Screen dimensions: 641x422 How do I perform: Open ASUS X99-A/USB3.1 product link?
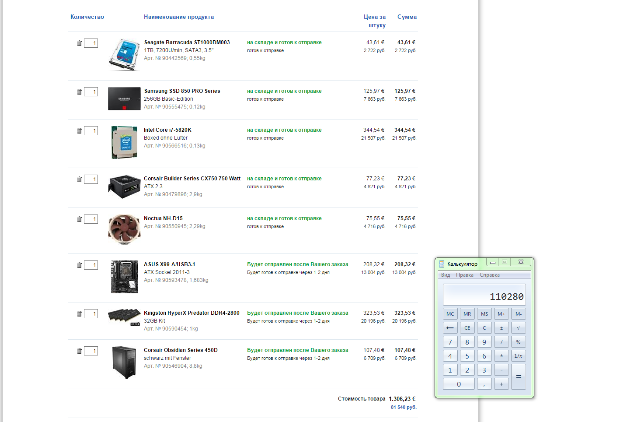170,264
